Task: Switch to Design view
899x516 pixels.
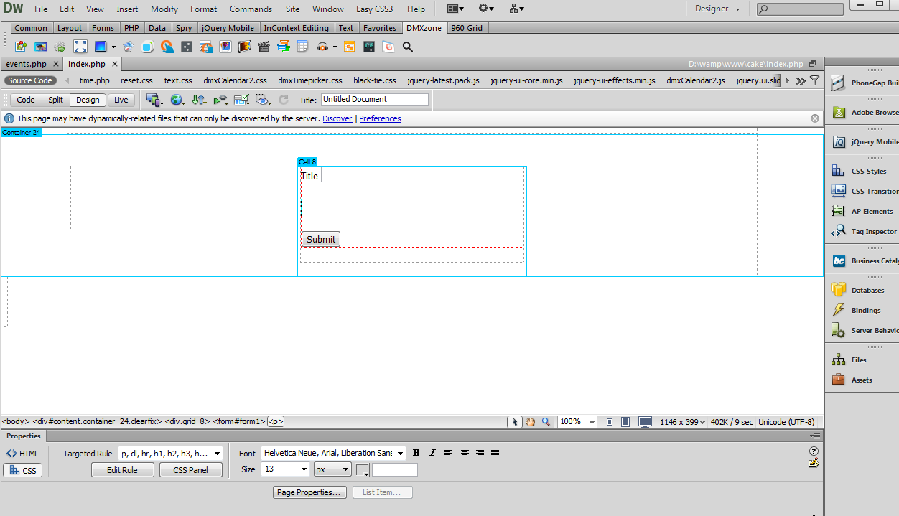Action: click(x=88, y=100)
